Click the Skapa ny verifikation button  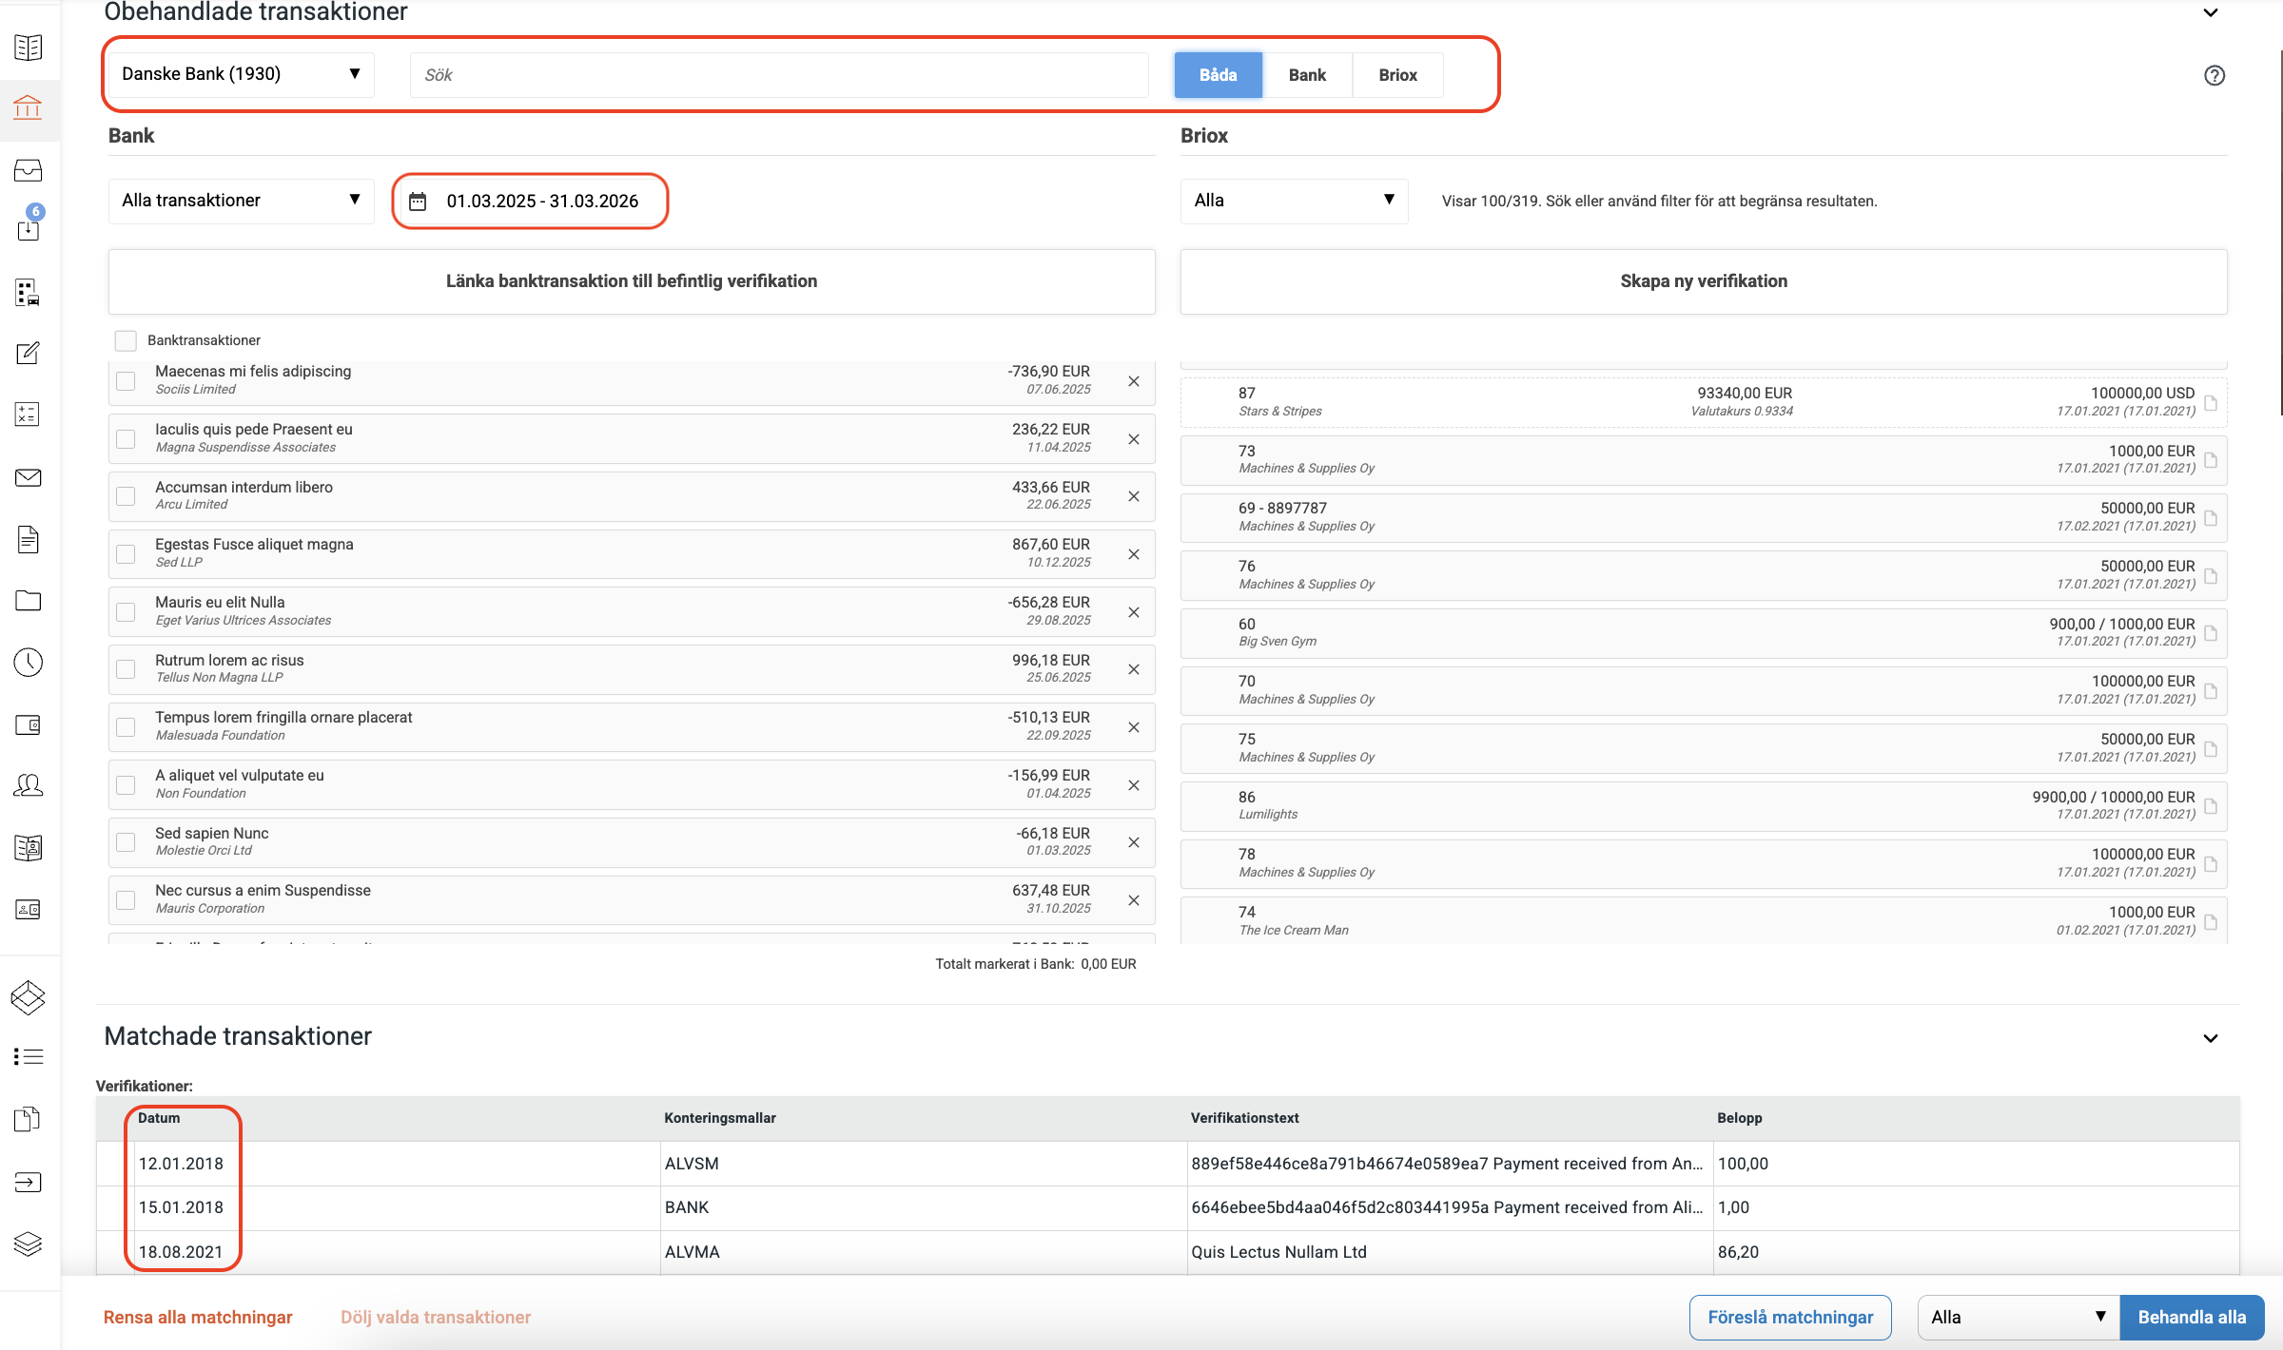pos(1703,281)
